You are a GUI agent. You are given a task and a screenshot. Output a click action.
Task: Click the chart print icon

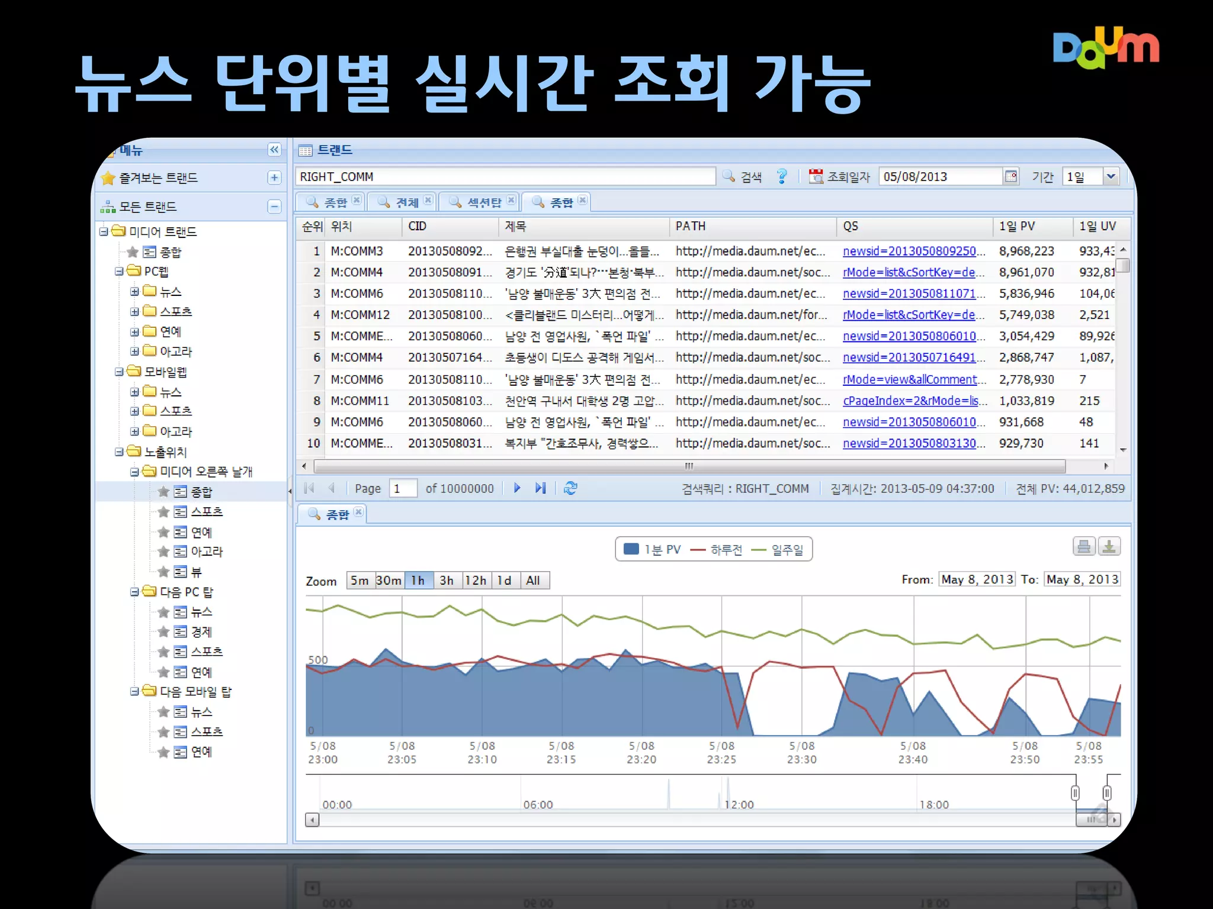coord(1084,546)
